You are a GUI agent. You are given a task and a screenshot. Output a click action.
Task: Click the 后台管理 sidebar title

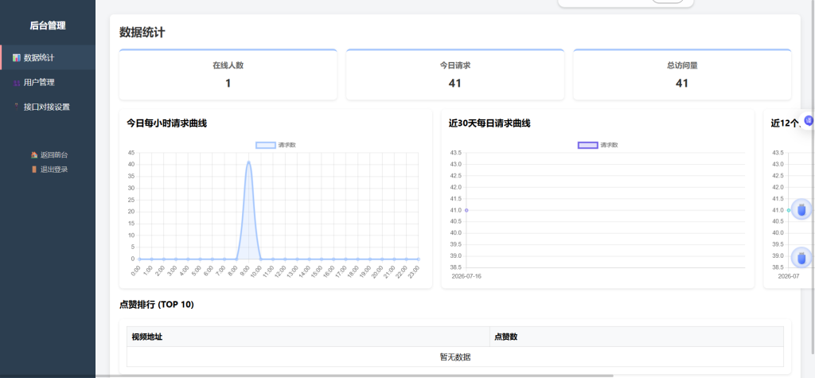(x=48, y=25)
